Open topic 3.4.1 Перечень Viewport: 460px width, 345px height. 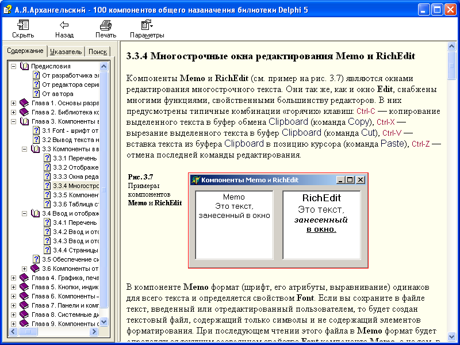[x=75, y=223]
